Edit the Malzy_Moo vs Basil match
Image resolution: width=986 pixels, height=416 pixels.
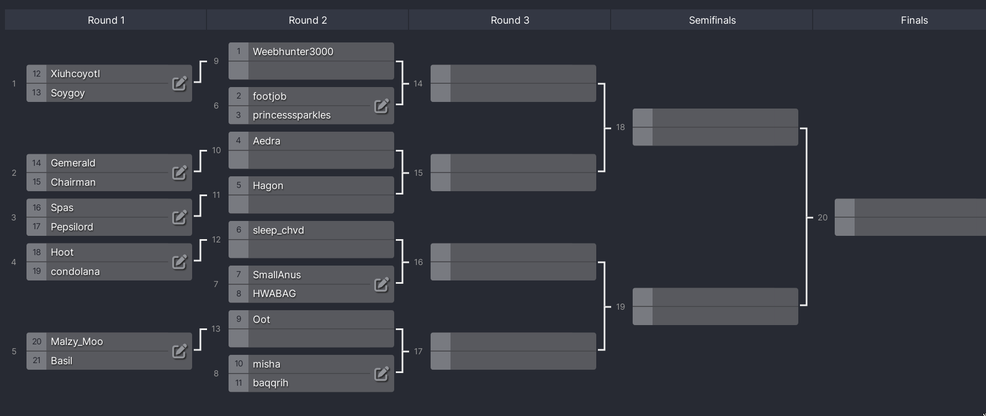[x=179, y=351]
